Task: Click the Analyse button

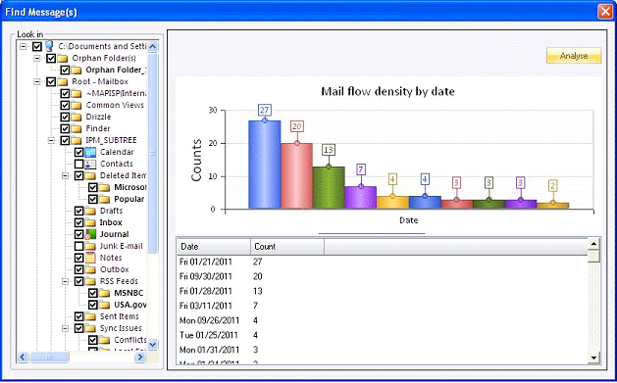Action: (574, 56)
